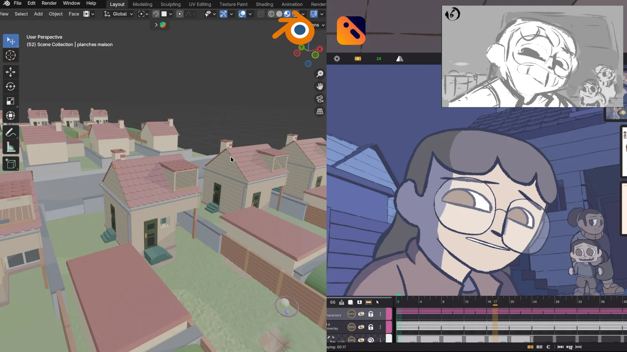Open the Face menu in viewport header
627x352 pixels.
pyautogui.click(x=74, y=14)
